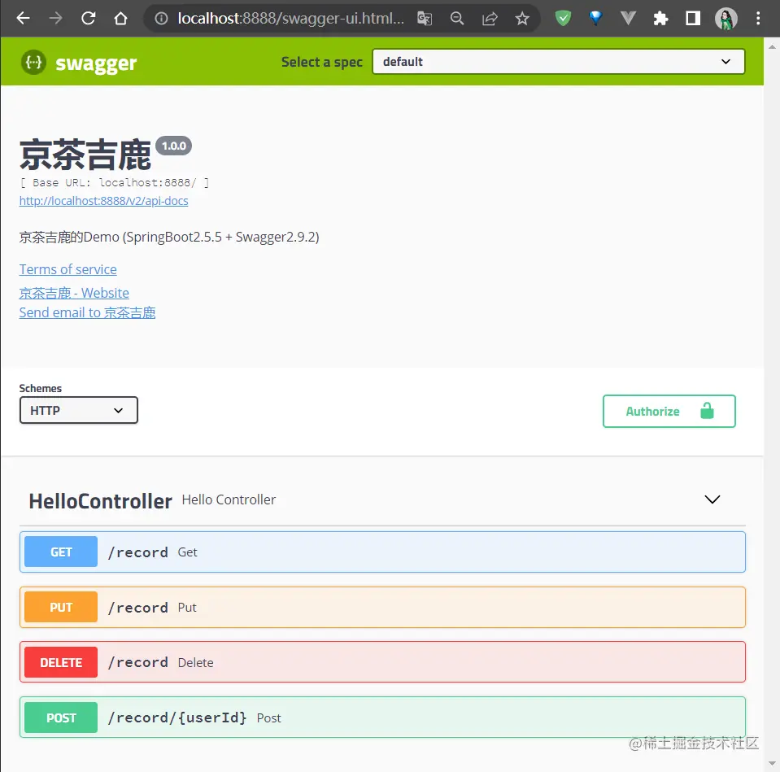Image resolution: width=780 pixels, height=772 pixels.
Task: Click the green POST method badge
Action: click(61, 717)
